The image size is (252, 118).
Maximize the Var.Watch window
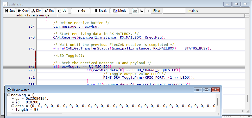[206, 90]
